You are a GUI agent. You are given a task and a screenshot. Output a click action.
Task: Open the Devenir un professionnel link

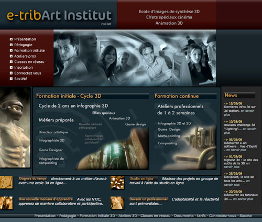148,199
